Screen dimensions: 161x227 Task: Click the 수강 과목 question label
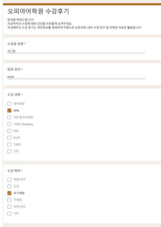pyautogui.click(x=14, y=95)
